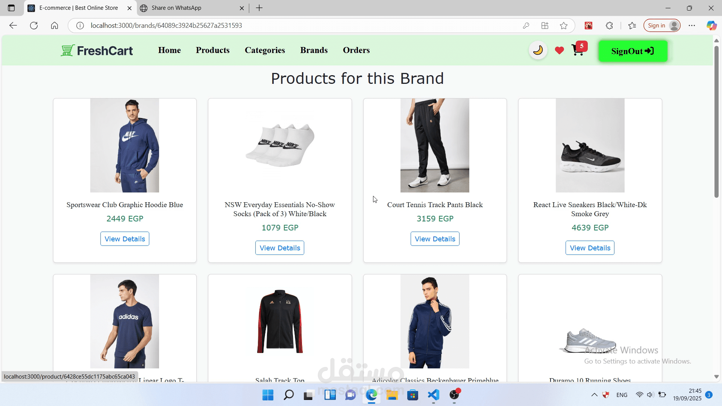Open tab actions menu icon
Screen dimensions: 722x406
(11, 8)
